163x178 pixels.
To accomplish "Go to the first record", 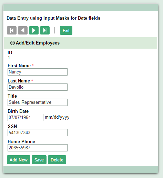I will pos(12,30).
